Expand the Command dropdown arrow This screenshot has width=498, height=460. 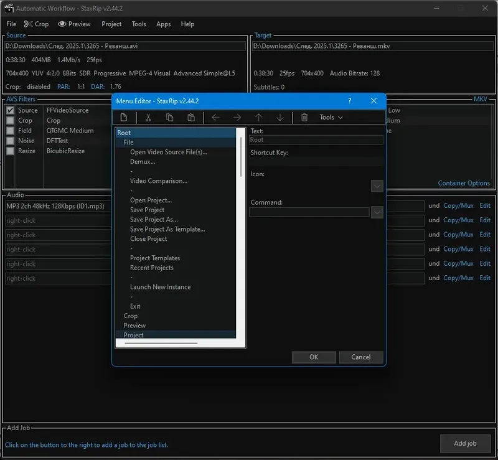click(377, 213)
